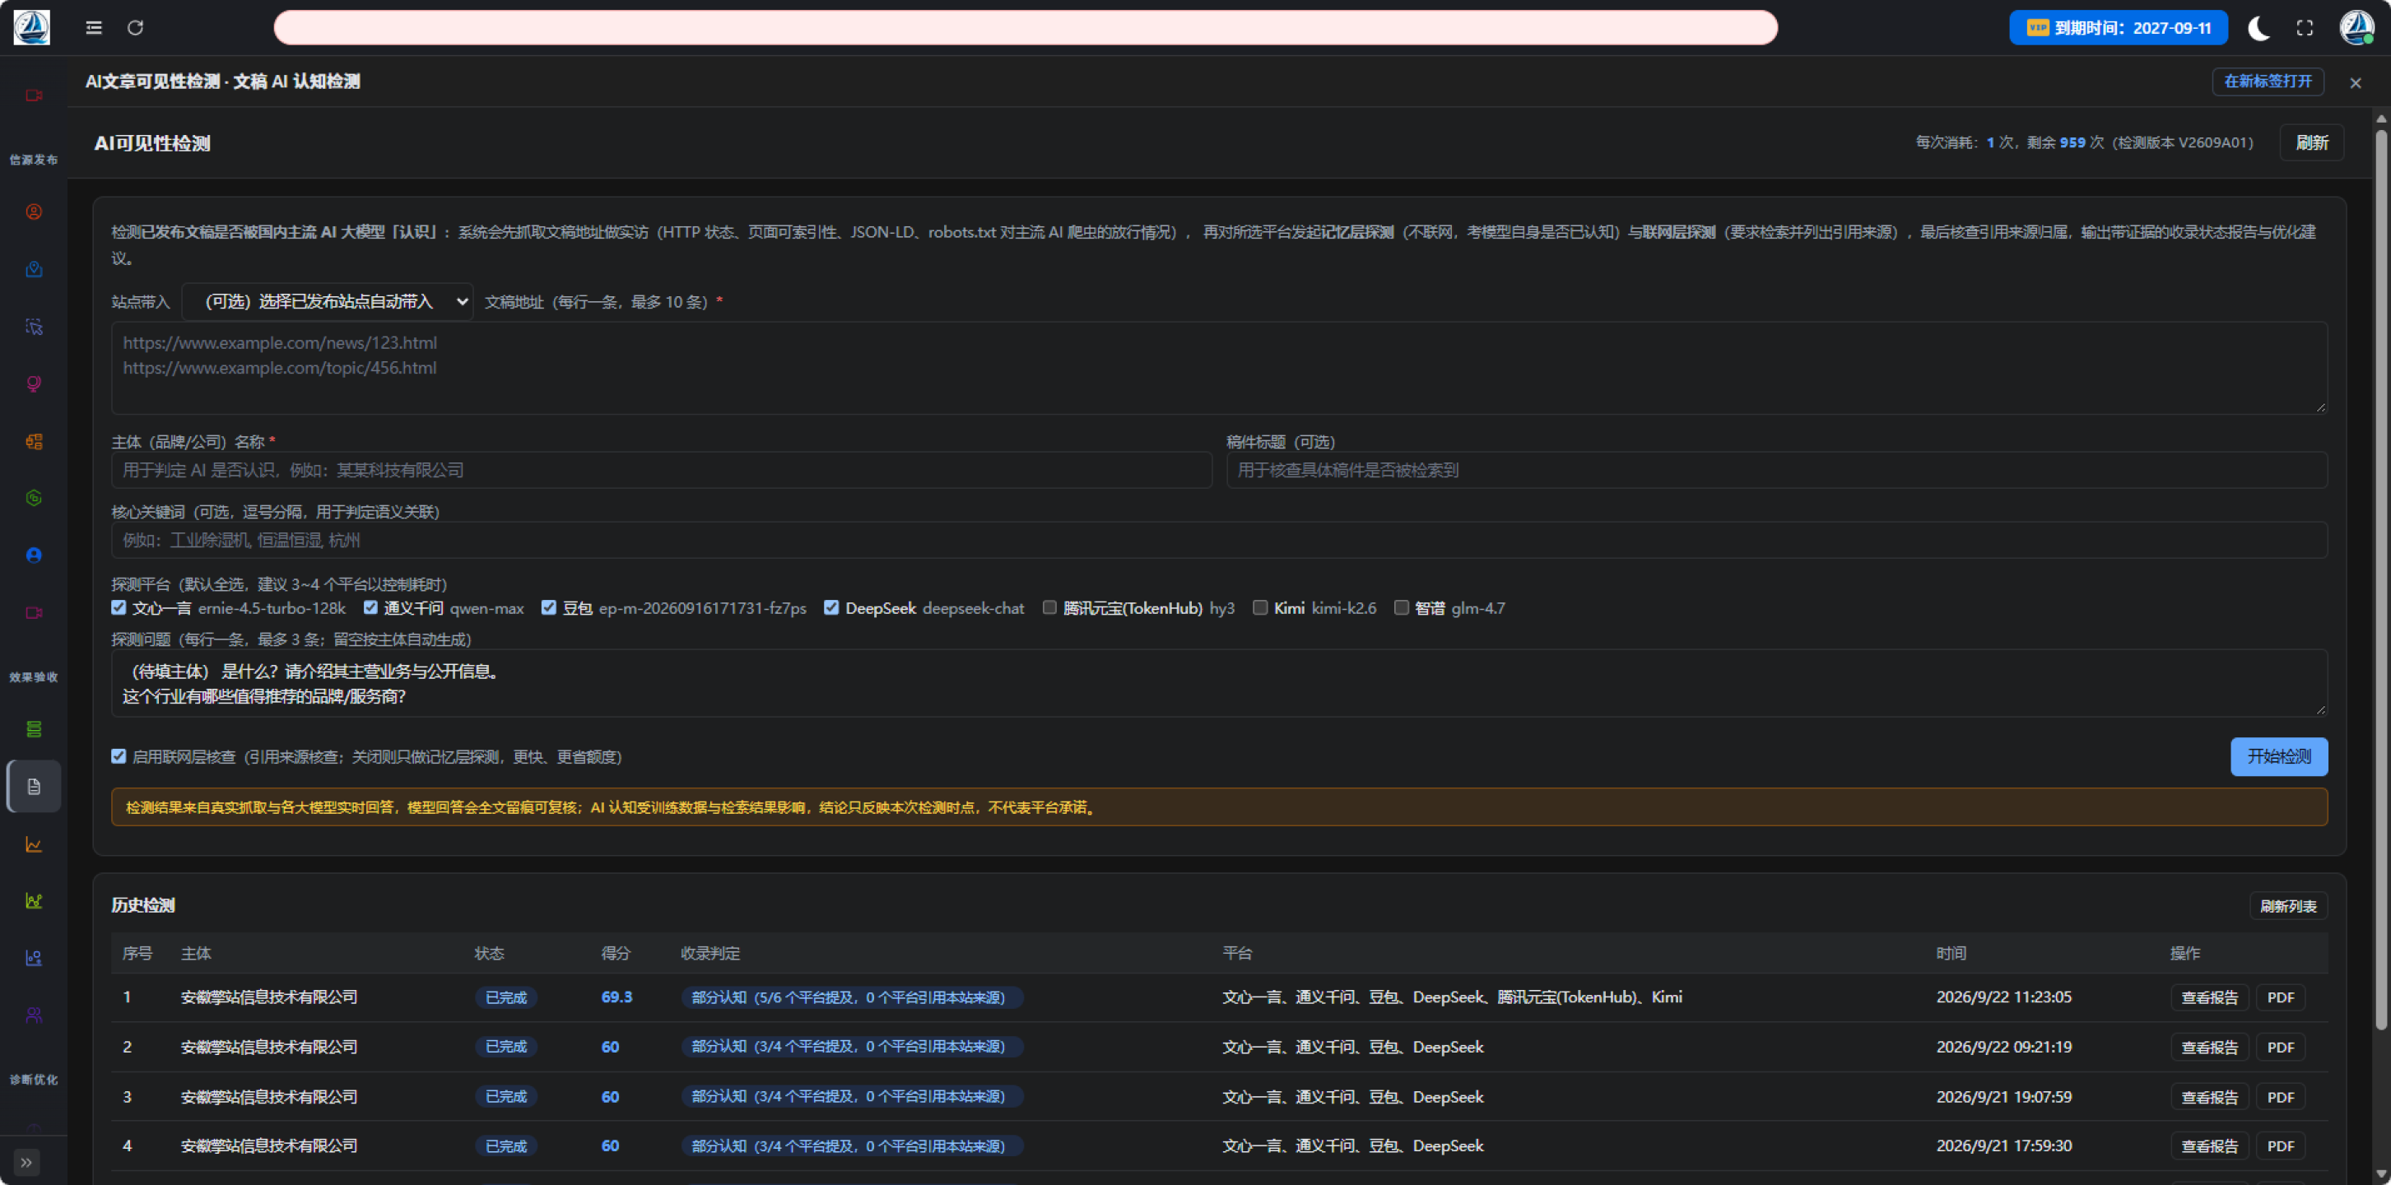Open the blue scatter-chart sidebar icon

35,958
